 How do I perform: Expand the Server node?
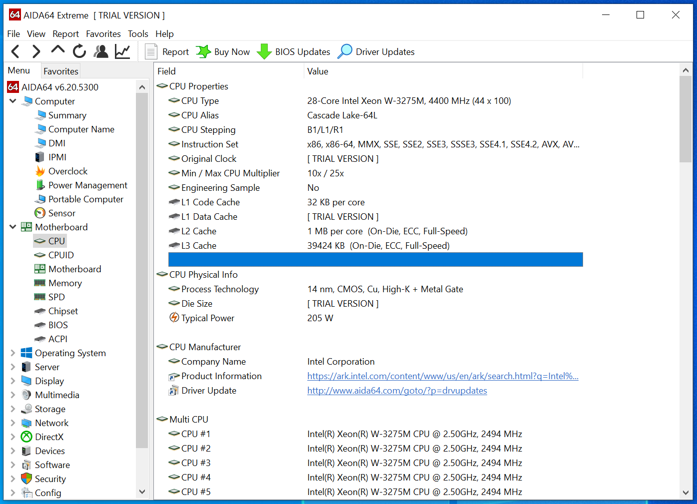click(x=13, y=367)
